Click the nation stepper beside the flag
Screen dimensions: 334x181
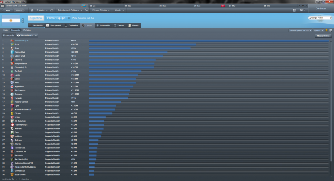pyautogui.click(x=23, y=21)
